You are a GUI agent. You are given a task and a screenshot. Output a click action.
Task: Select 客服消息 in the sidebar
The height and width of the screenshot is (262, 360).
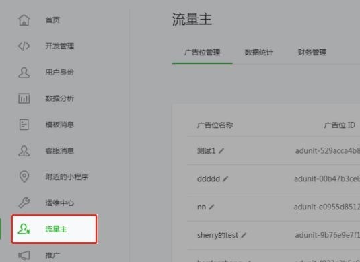[60, 151]
